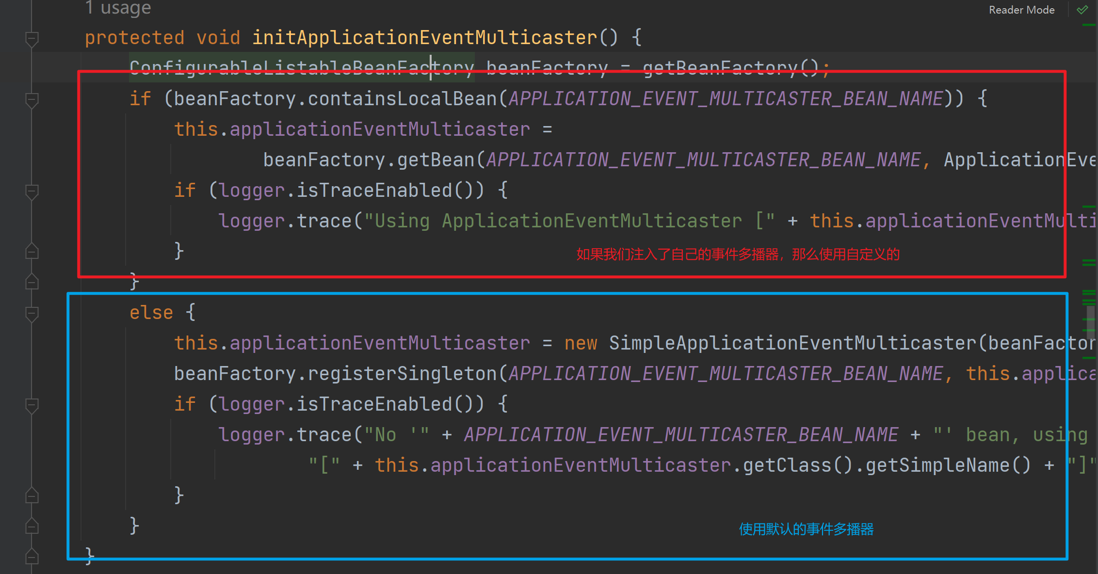Click fold end marker of the else block

click(x=32, y=526)
